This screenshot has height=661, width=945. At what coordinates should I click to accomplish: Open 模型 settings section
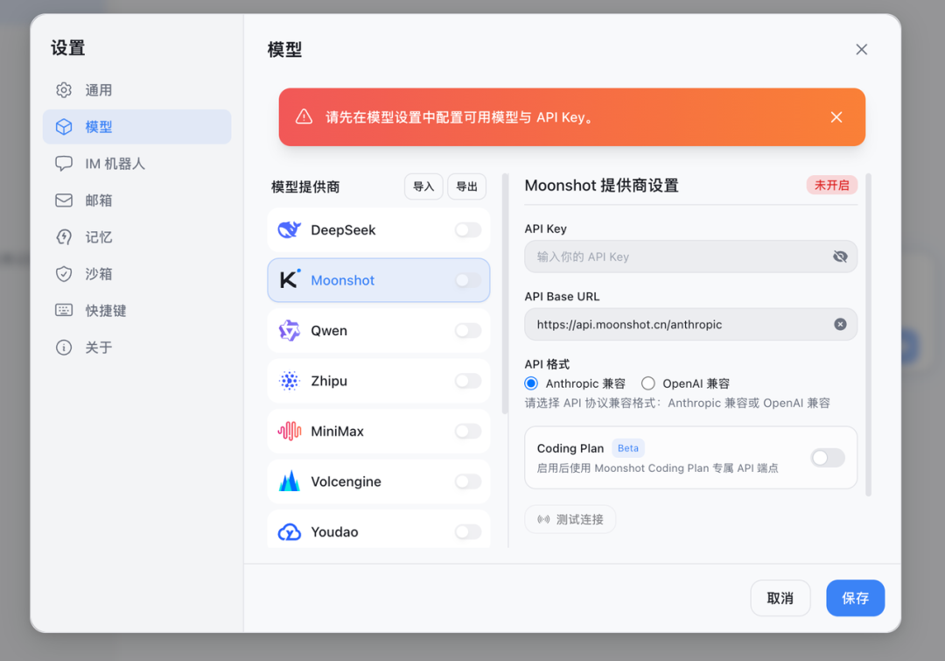point(136,127)
